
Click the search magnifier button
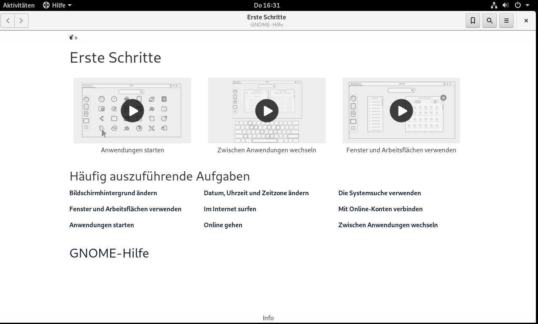click(490, 21)
